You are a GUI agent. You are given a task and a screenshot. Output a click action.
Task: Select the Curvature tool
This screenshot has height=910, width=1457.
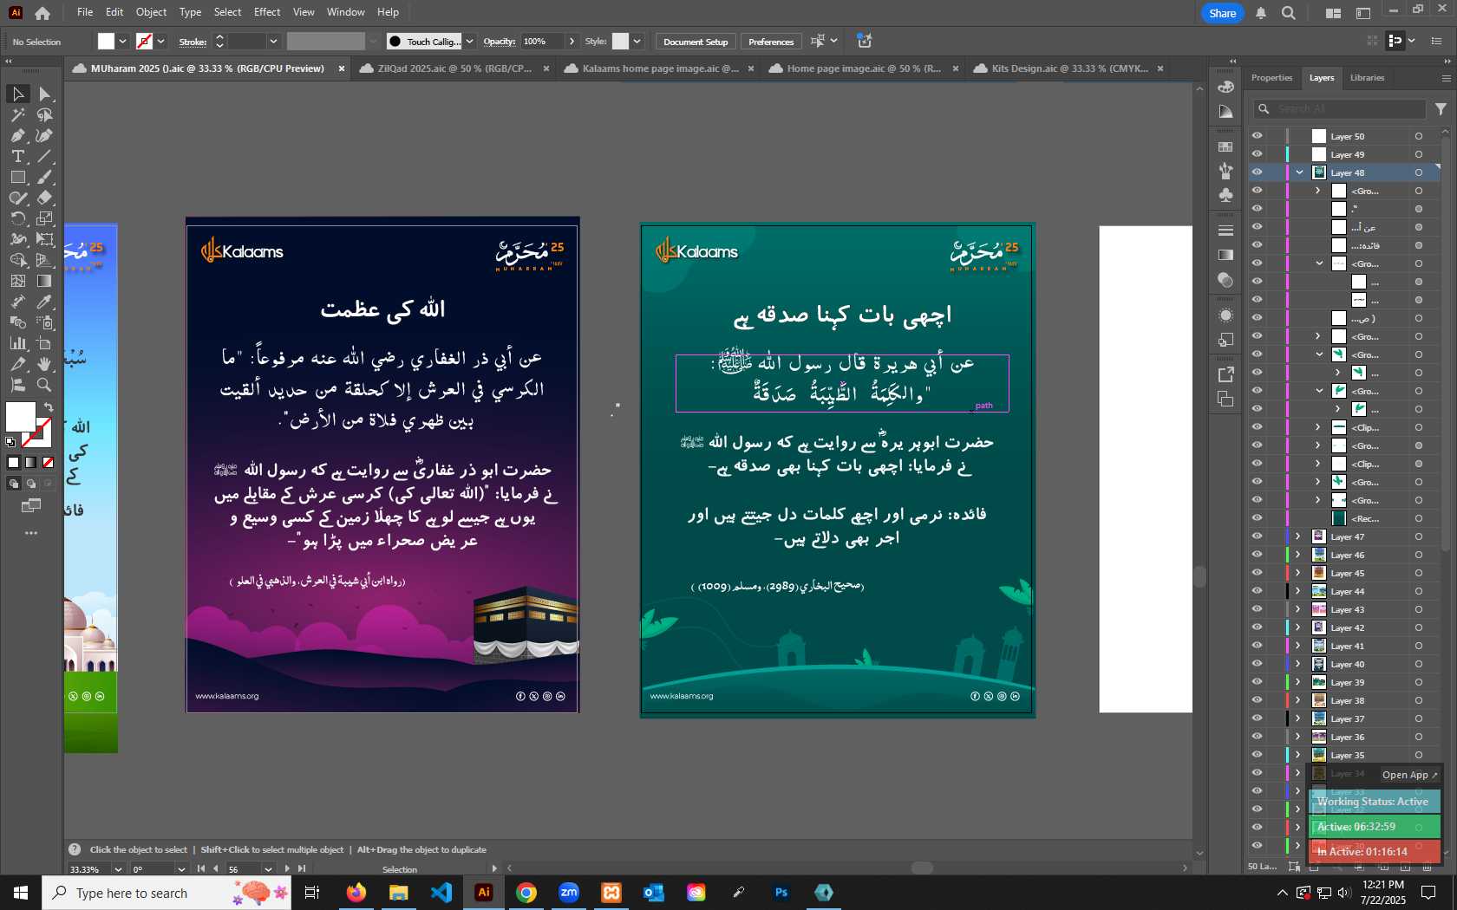[45, 135]
